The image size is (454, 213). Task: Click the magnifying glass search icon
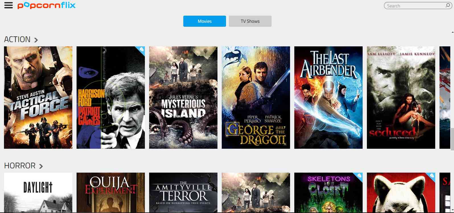[448, 5]
